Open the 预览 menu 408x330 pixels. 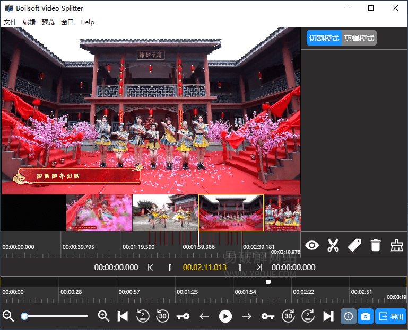[x=48, y=22]
